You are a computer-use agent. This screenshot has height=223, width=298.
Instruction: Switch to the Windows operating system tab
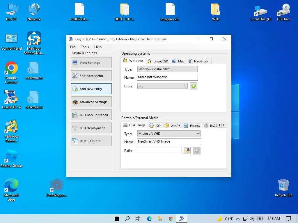[x=133, y=61]
